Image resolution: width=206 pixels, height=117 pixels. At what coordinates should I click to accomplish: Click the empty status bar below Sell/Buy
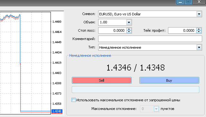136,90
